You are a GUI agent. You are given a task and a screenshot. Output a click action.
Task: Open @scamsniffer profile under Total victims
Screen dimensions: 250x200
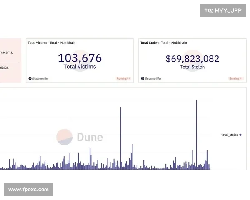[40, 78]
